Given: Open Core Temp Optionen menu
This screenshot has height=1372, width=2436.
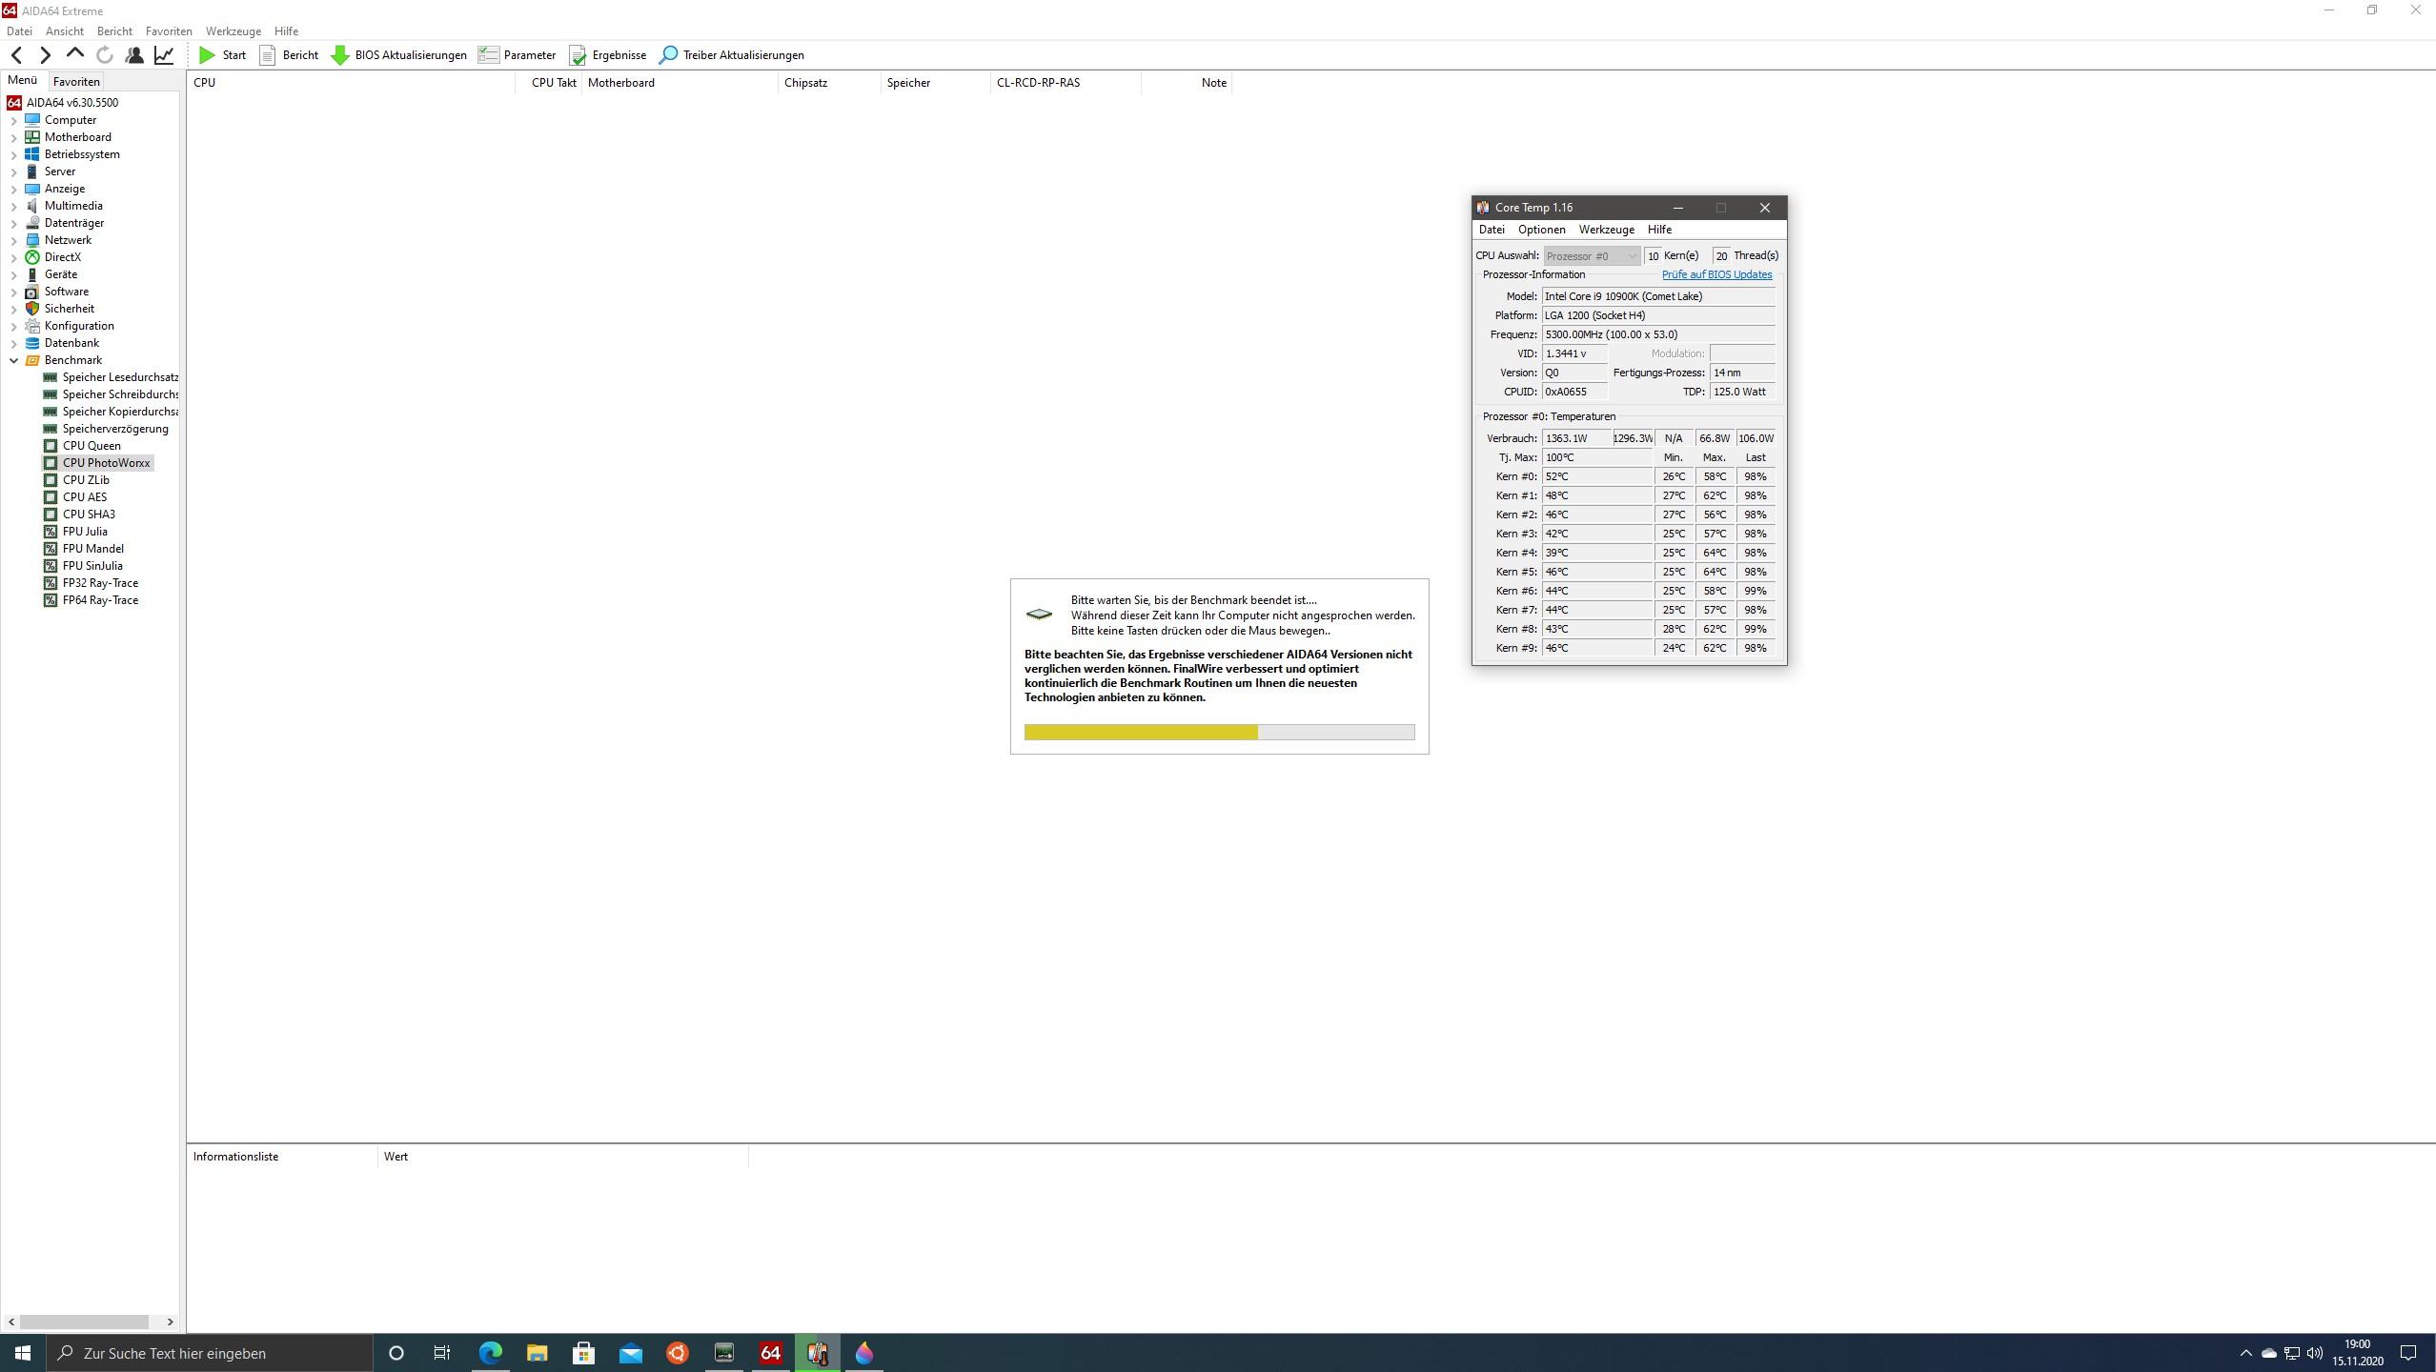Looking at the screenshot, I should tap(1541, 230).
